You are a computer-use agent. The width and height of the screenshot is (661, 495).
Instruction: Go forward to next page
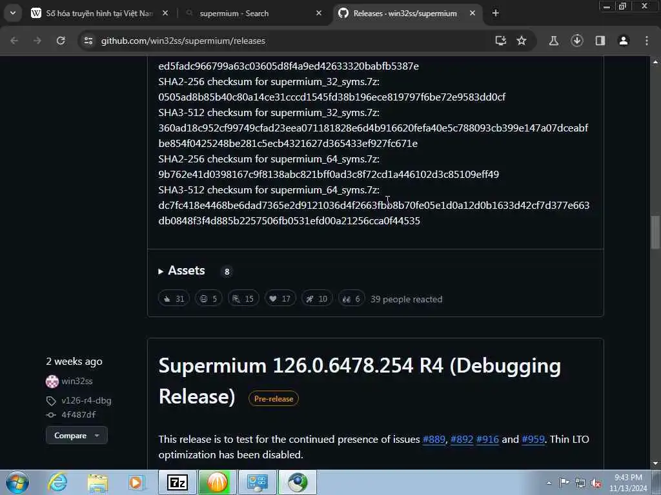(x=37, y=41)
